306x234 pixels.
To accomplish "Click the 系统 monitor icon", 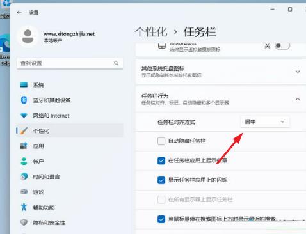I will point(24,84).
